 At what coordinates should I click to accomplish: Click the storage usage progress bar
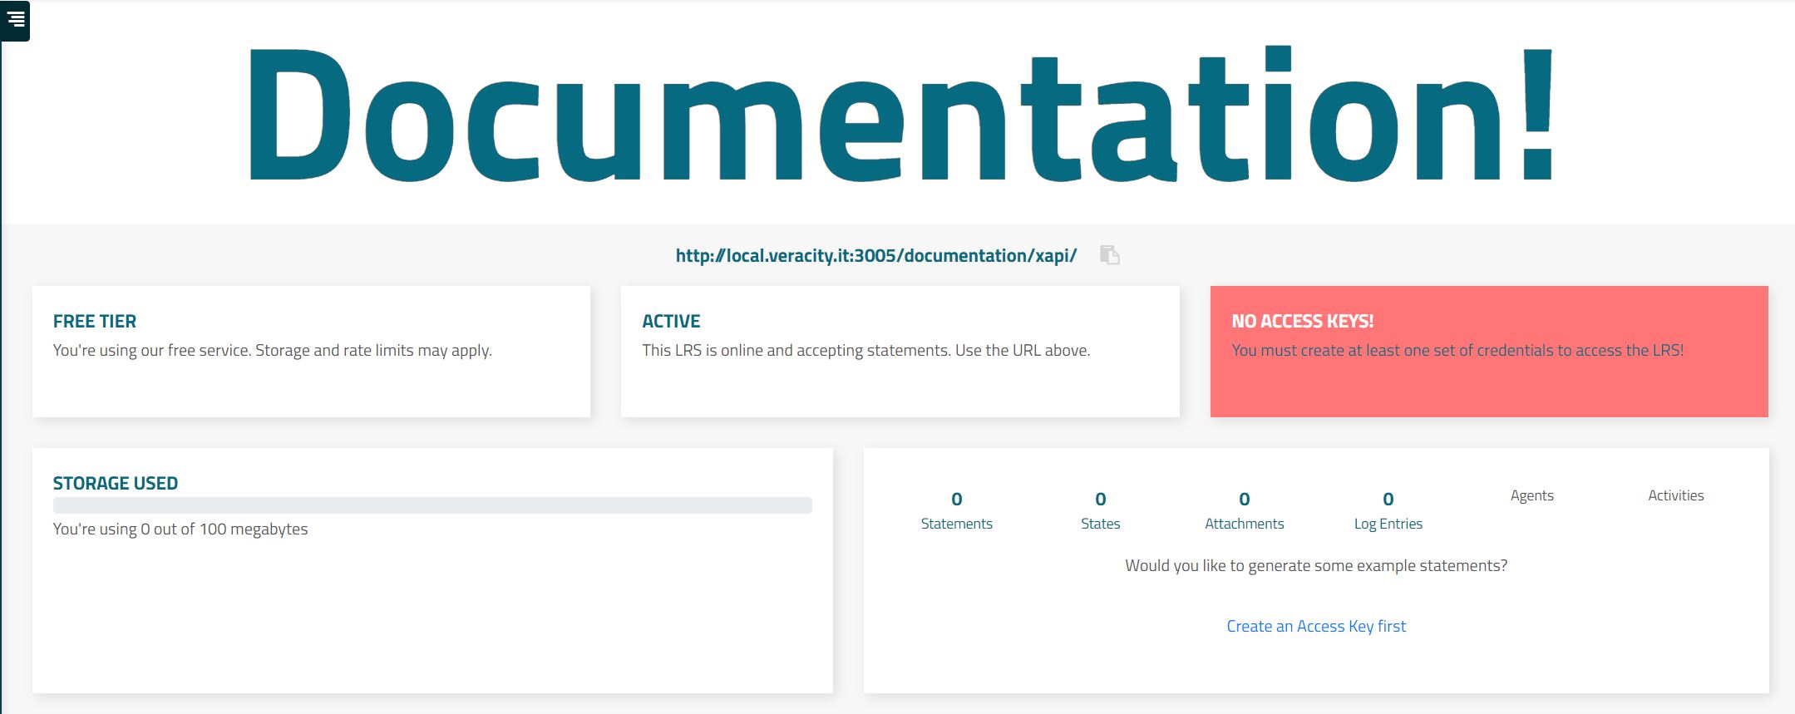click(x=432, y=505)
